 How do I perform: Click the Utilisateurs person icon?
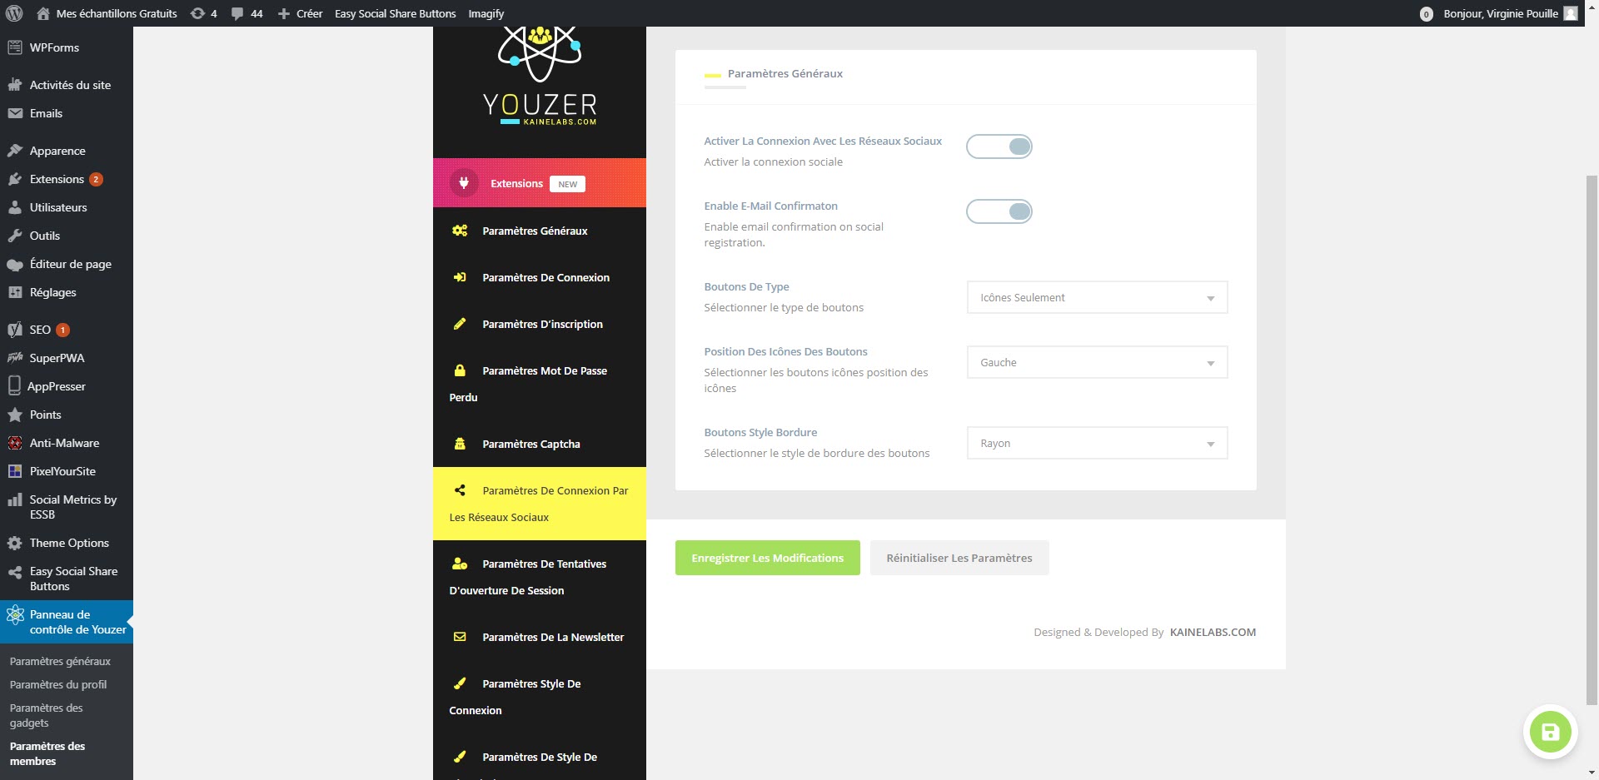[15, 207]
